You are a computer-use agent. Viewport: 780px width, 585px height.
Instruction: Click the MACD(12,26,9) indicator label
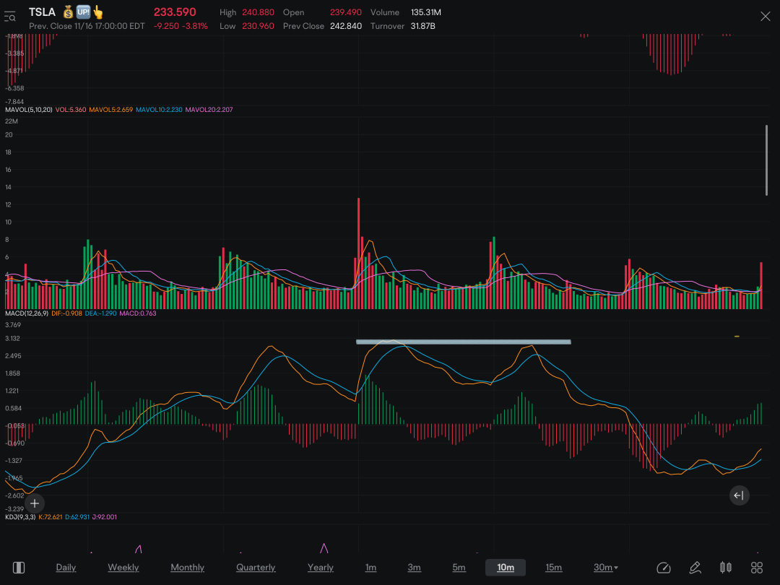27,313
